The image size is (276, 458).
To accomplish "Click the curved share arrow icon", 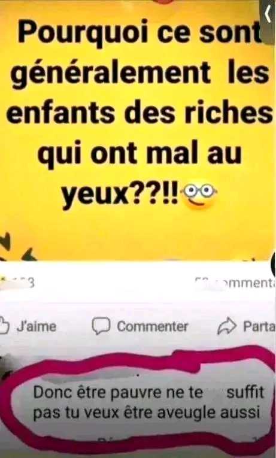I will click(x=227, y=326).
